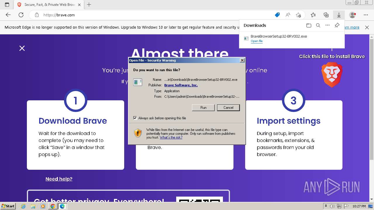Switch to Microsoft Edge taskbar icon
This screenshot has width=374, height=210.
tap(62, 206)
